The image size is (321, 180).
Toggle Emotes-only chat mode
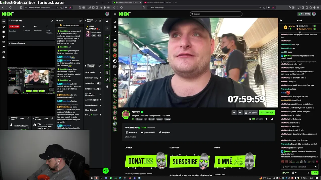pos(99,89)
